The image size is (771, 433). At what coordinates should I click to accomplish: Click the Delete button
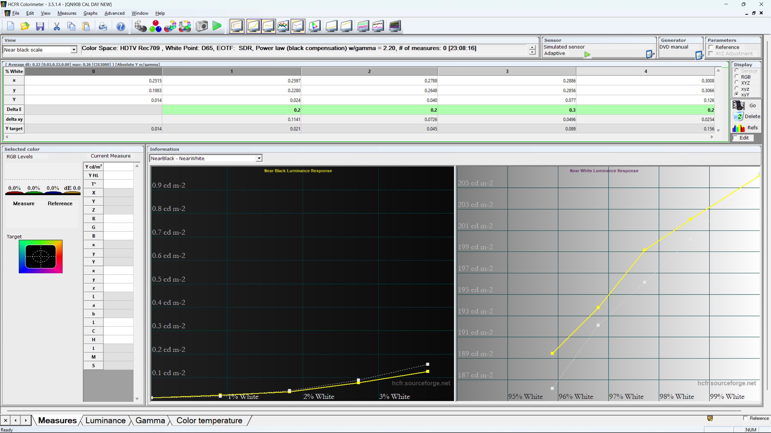747,116
